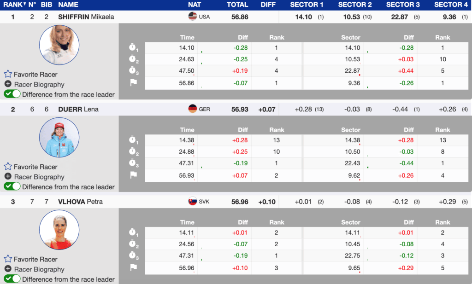Toggle Duerr's Difference from the race leader switch
Viewport: 472px width, 284px height.
(12, 187)
